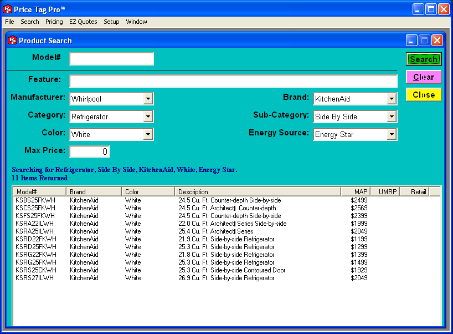Sort by the MAP column header
Screen dimensions: 453x334
pos(356,191)
